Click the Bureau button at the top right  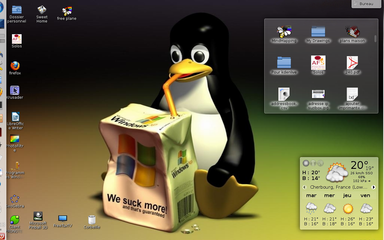click(x=366, y=4)
